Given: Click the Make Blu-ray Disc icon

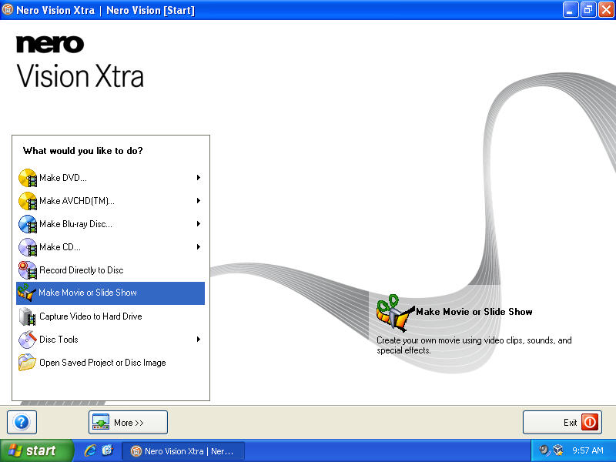Looking at the screenshot, I should point(28,224).
